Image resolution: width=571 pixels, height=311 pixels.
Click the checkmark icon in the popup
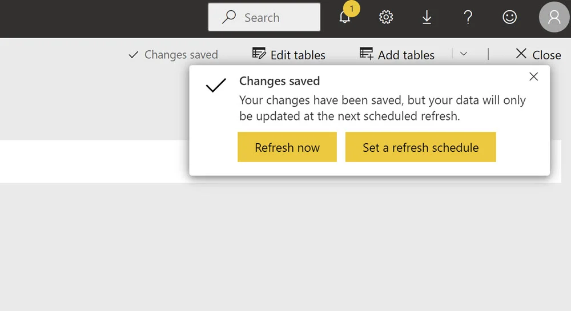coord(216,86)
